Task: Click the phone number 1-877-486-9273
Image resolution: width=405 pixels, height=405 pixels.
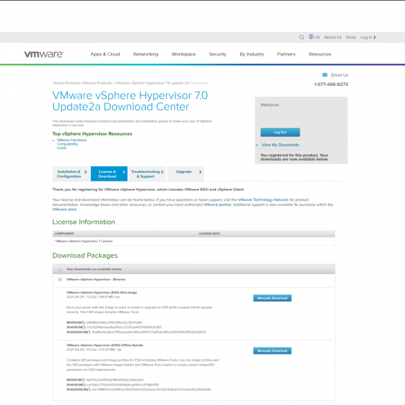Action: (x=331, y=84)
